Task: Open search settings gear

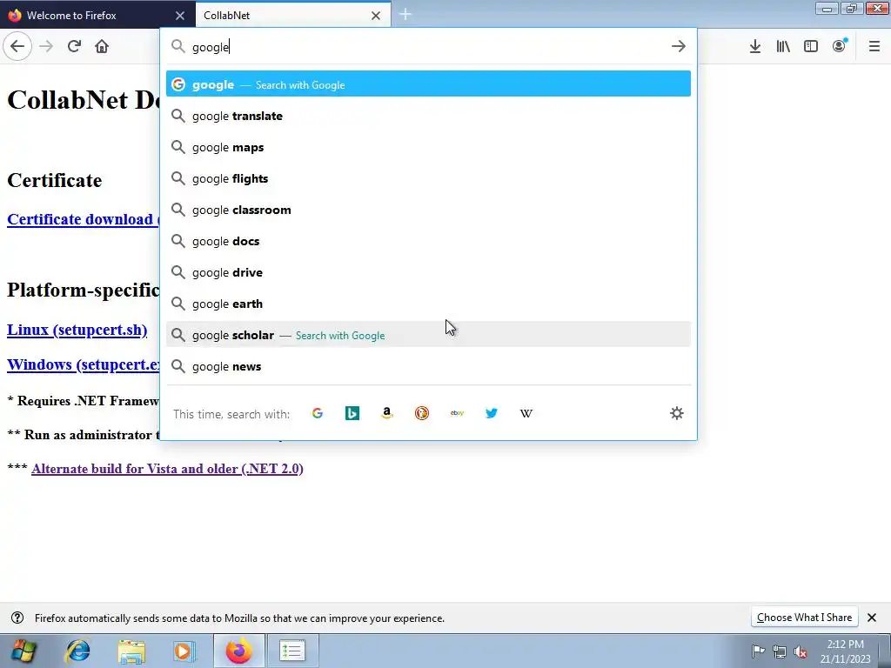Action: pyautogui.click(x=677, y=413)
